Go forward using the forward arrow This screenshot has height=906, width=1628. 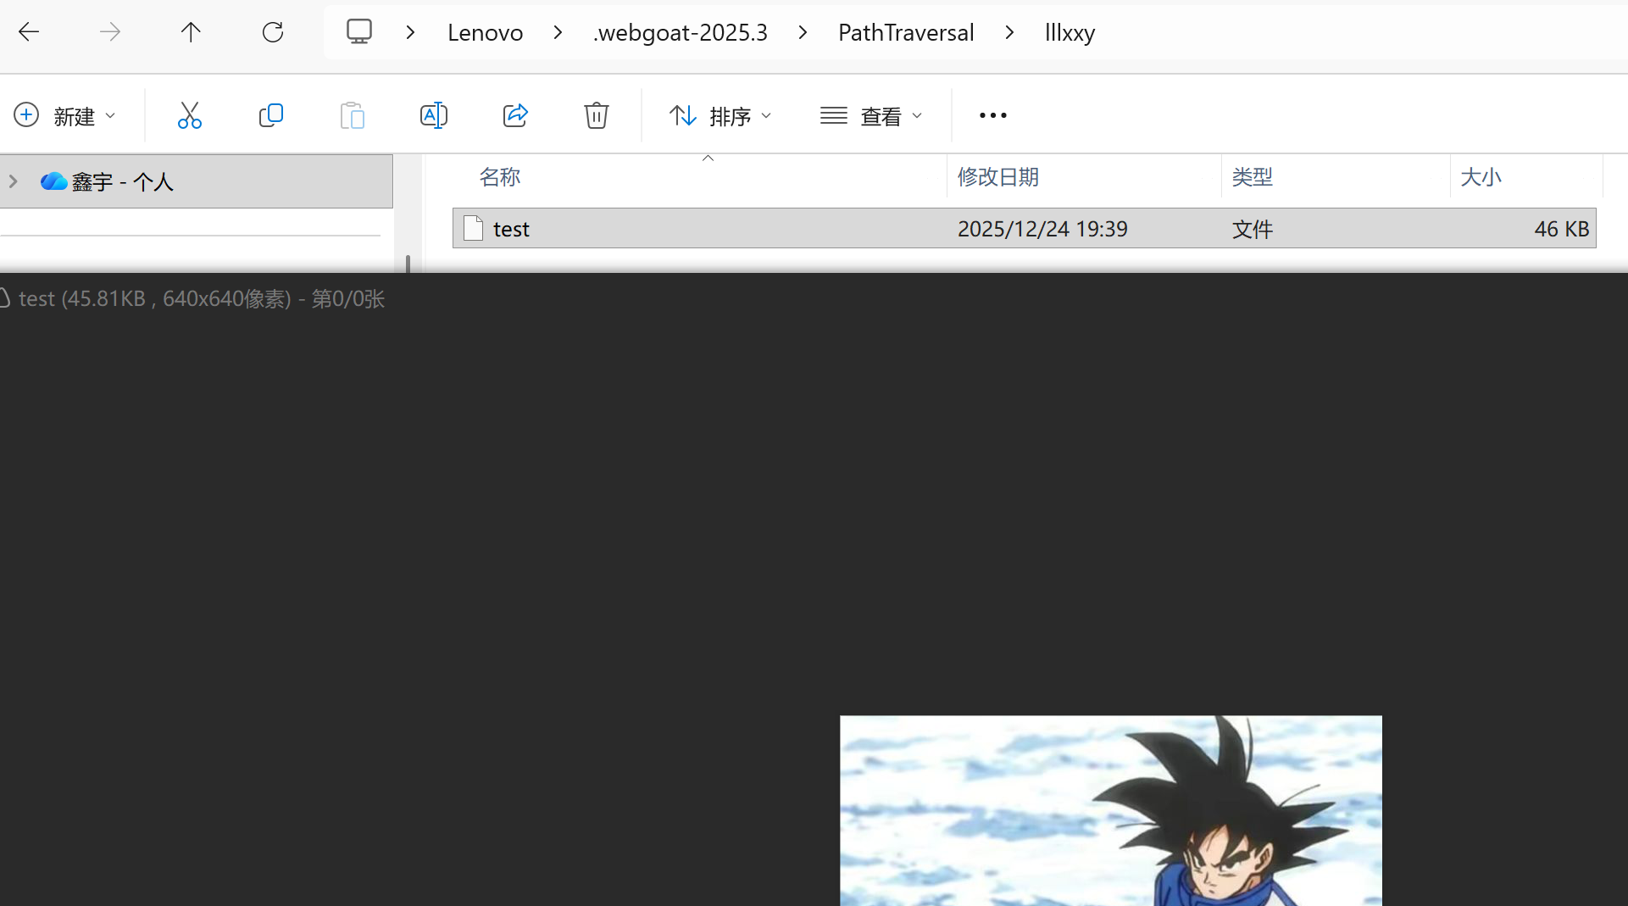(x=110, y=32)
